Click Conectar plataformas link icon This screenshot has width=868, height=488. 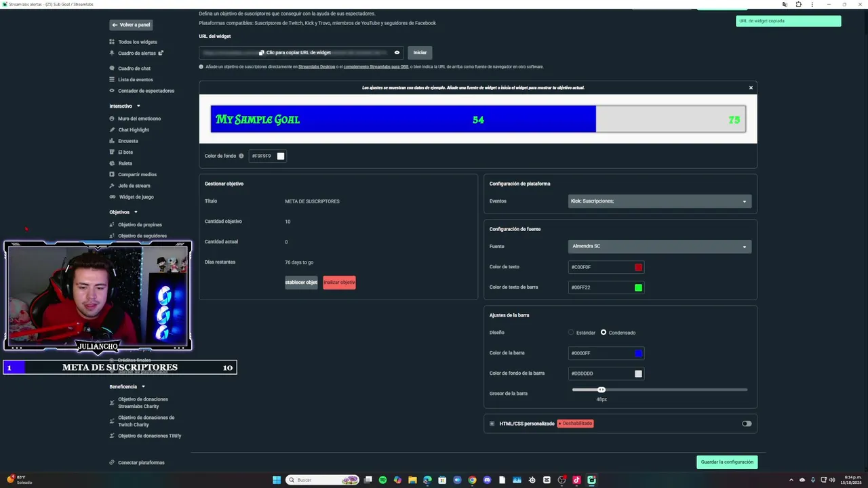[112, 462]
